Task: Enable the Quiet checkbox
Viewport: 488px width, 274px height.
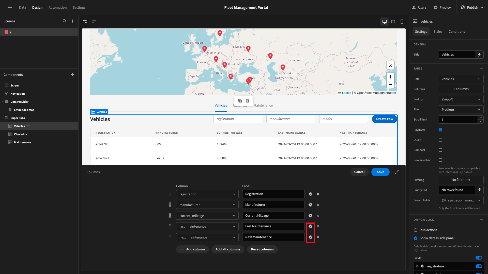Action: pyautogui.click(x=440, y=140)
